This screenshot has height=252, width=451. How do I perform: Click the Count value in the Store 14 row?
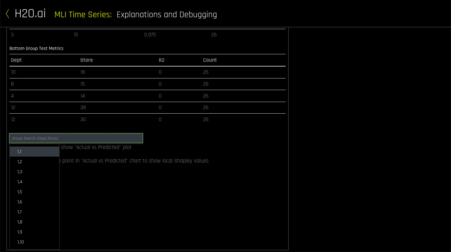tap(205, 96)
